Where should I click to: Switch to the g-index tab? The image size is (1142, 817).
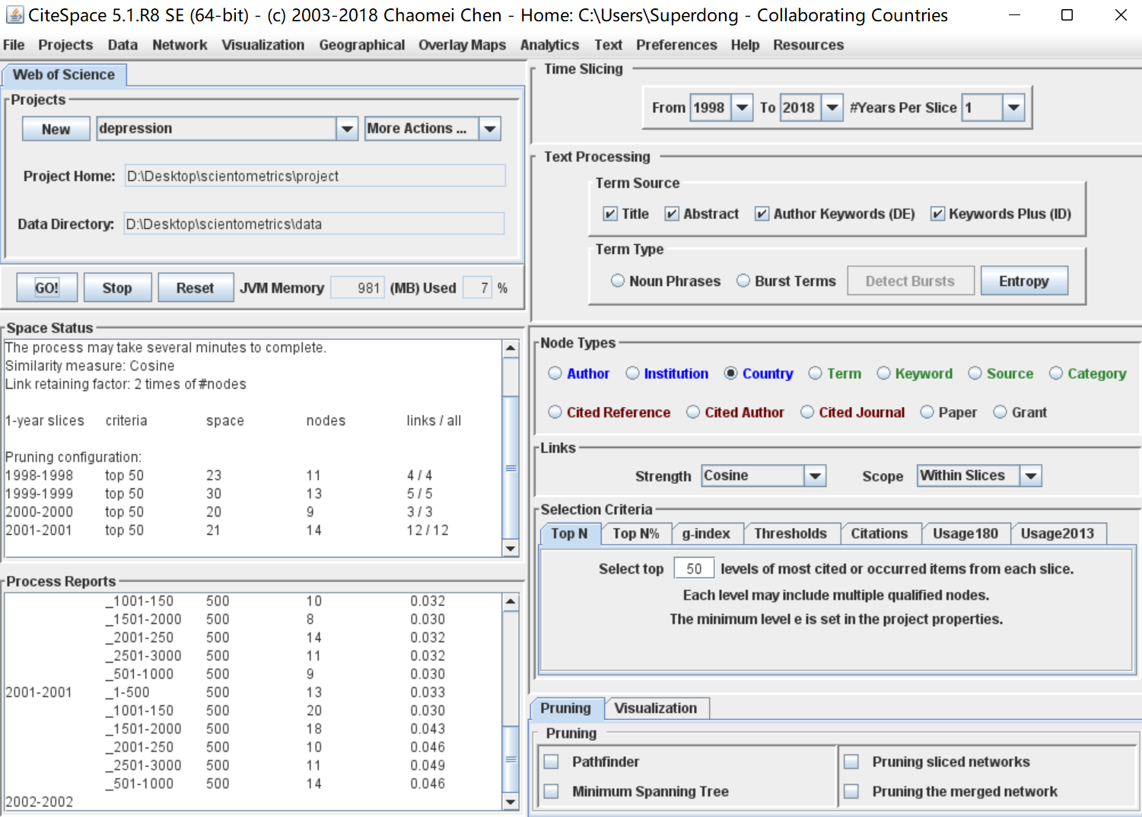(x=706, y=533)
